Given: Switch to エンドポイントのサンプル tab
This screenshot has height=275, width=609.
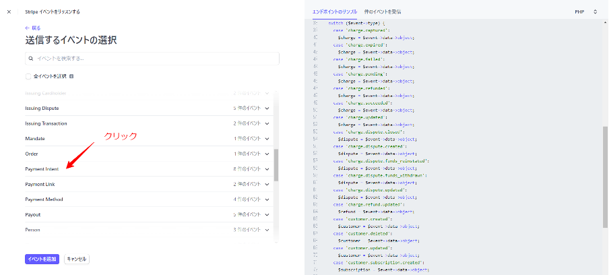Looking at the screenshot, I should [334, 12].
